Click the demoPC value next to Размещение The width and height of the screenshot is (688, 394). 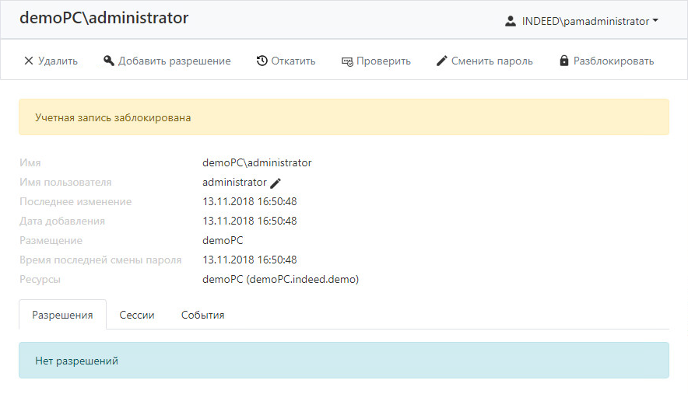tap(223, 241)
